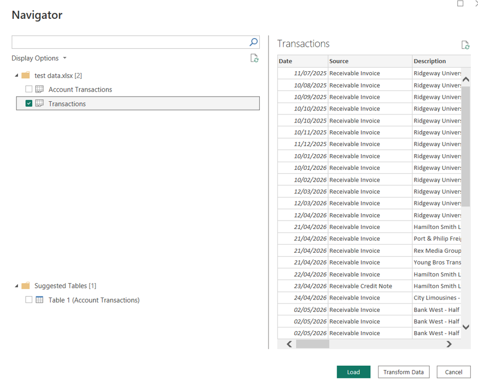Maximize the Navigator window
This screenshot has width=478, height=384.
click(460, 4)
